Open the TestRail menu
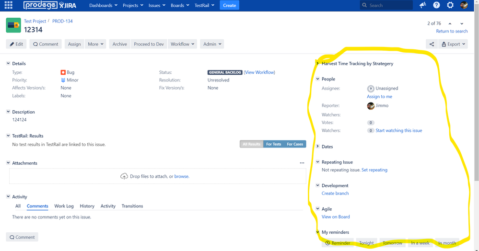Image resolution: width=479 pixels, height=251 pixels. pyautogui.click(x=204, y=5)
